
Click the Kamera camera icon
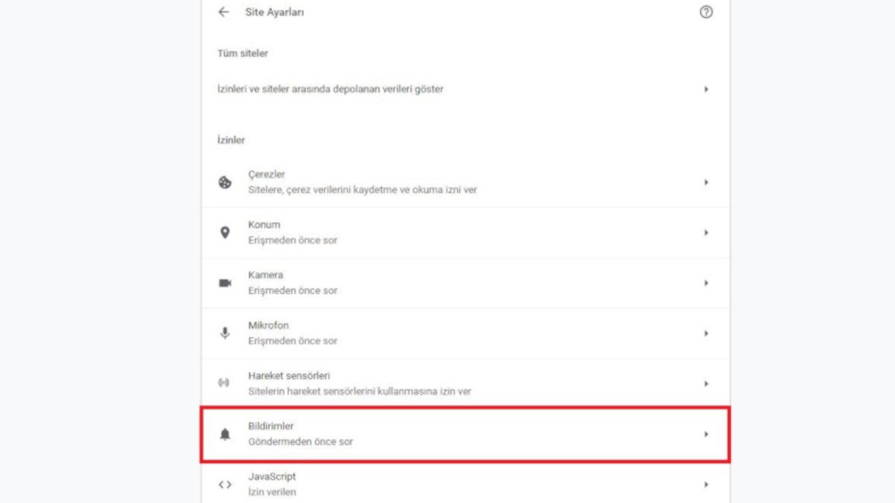pyautogui.click(x=225, y=282)
